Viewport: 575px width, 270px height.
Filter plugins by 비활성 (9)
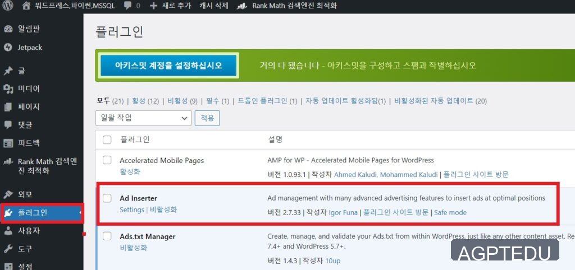(182, 101)
